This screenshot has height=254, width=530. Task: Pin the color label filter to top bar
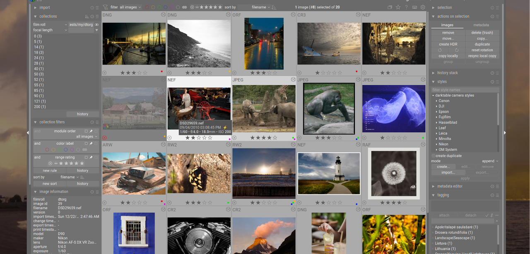(91, 144)
